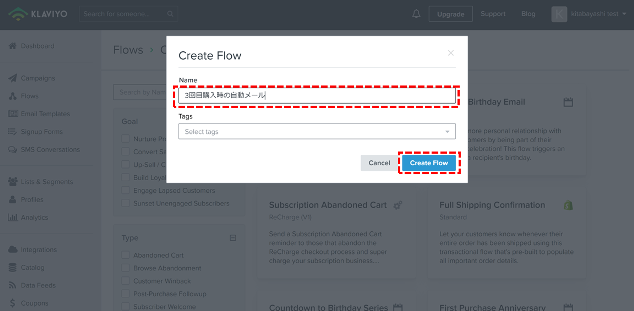Click the flow Name input field
Screen dimensions: 634x311
(317, 95)
